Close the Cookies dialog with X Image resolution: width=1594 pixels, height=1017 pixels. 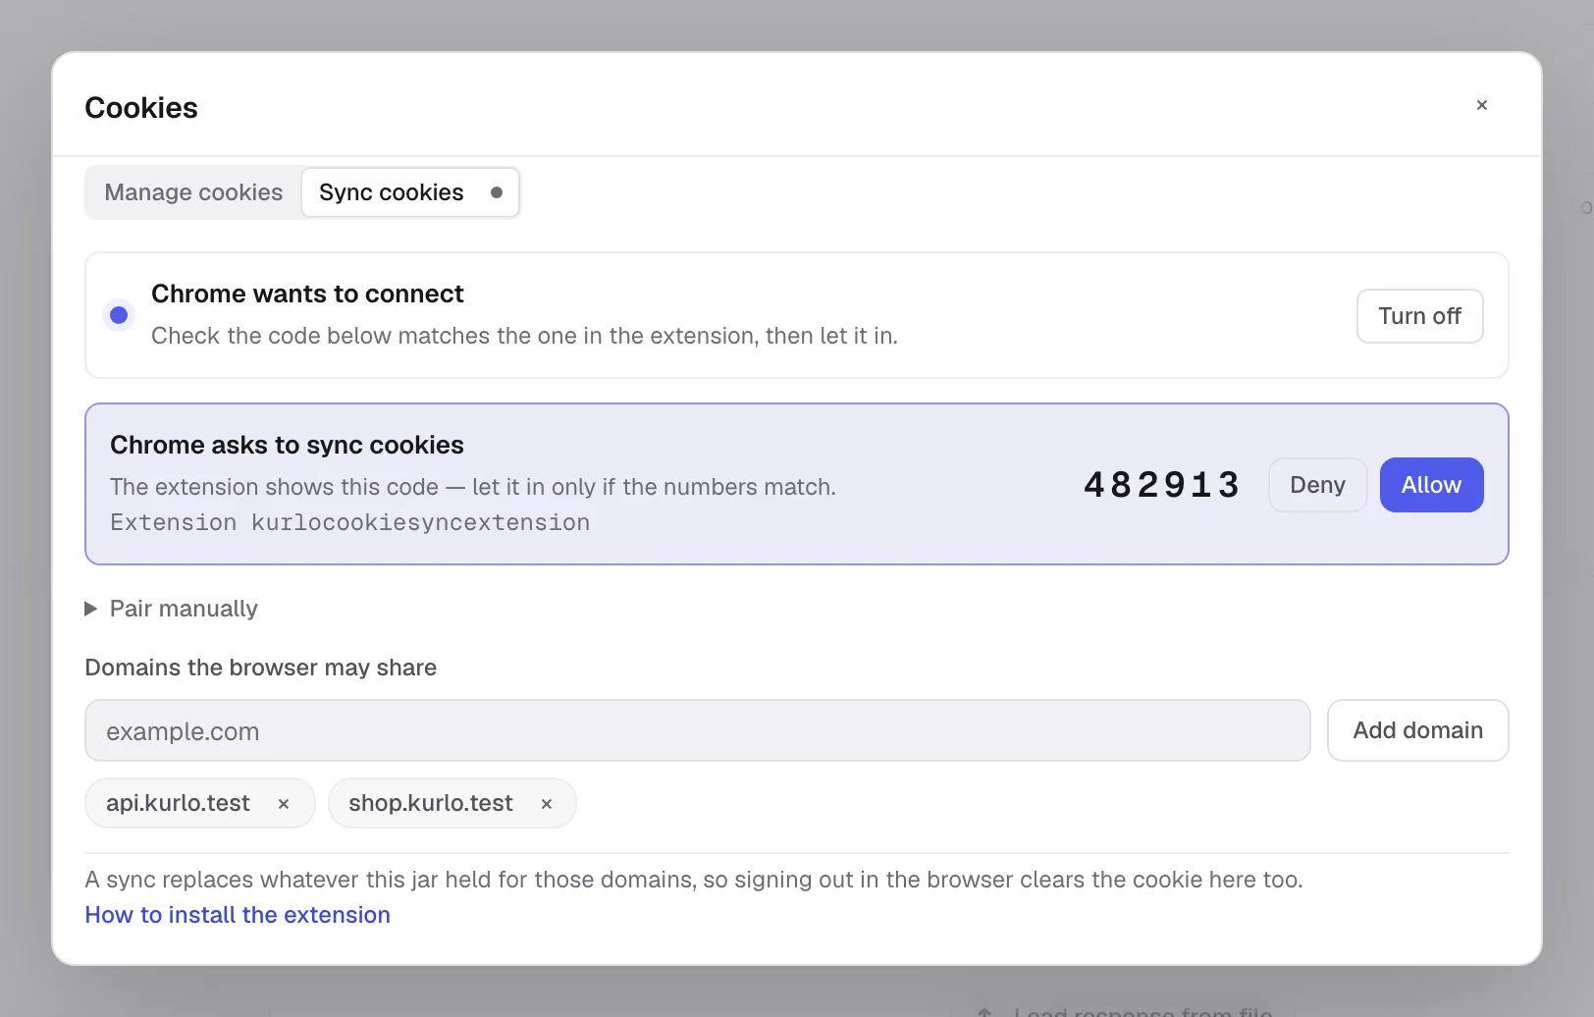[1481, 105]
